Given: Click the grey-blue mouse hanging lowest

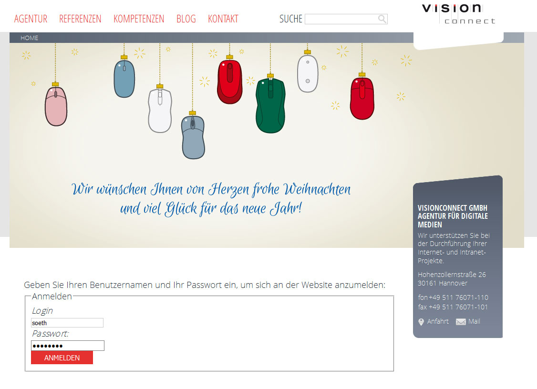Looking at the screenshot, I should 193,137.
